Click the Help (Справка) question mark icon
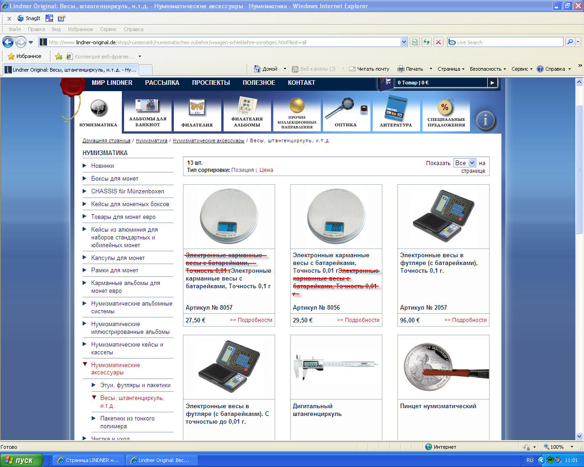 coord(540,69)
